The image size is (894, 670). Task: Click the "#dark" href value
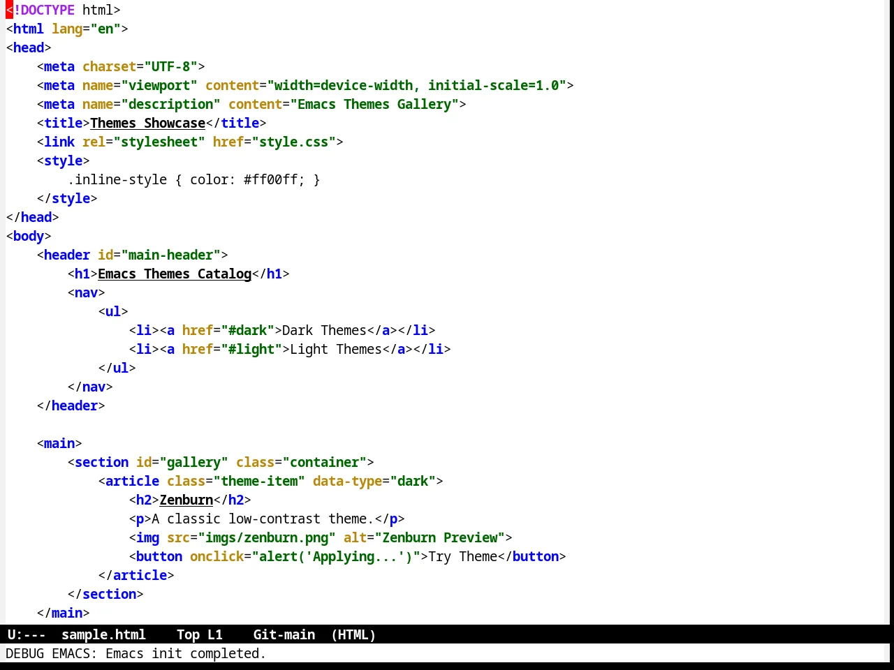(247, 330)
